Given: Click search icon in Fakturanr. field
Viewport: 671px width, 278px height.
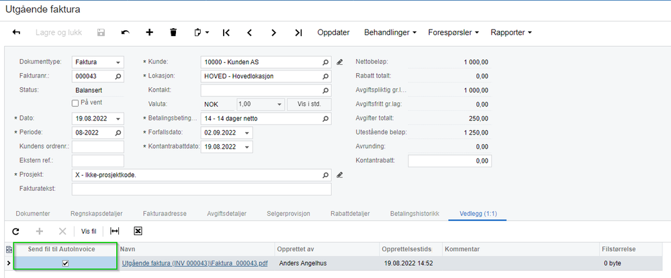Looking at the screenshot, I should (118, 76).
